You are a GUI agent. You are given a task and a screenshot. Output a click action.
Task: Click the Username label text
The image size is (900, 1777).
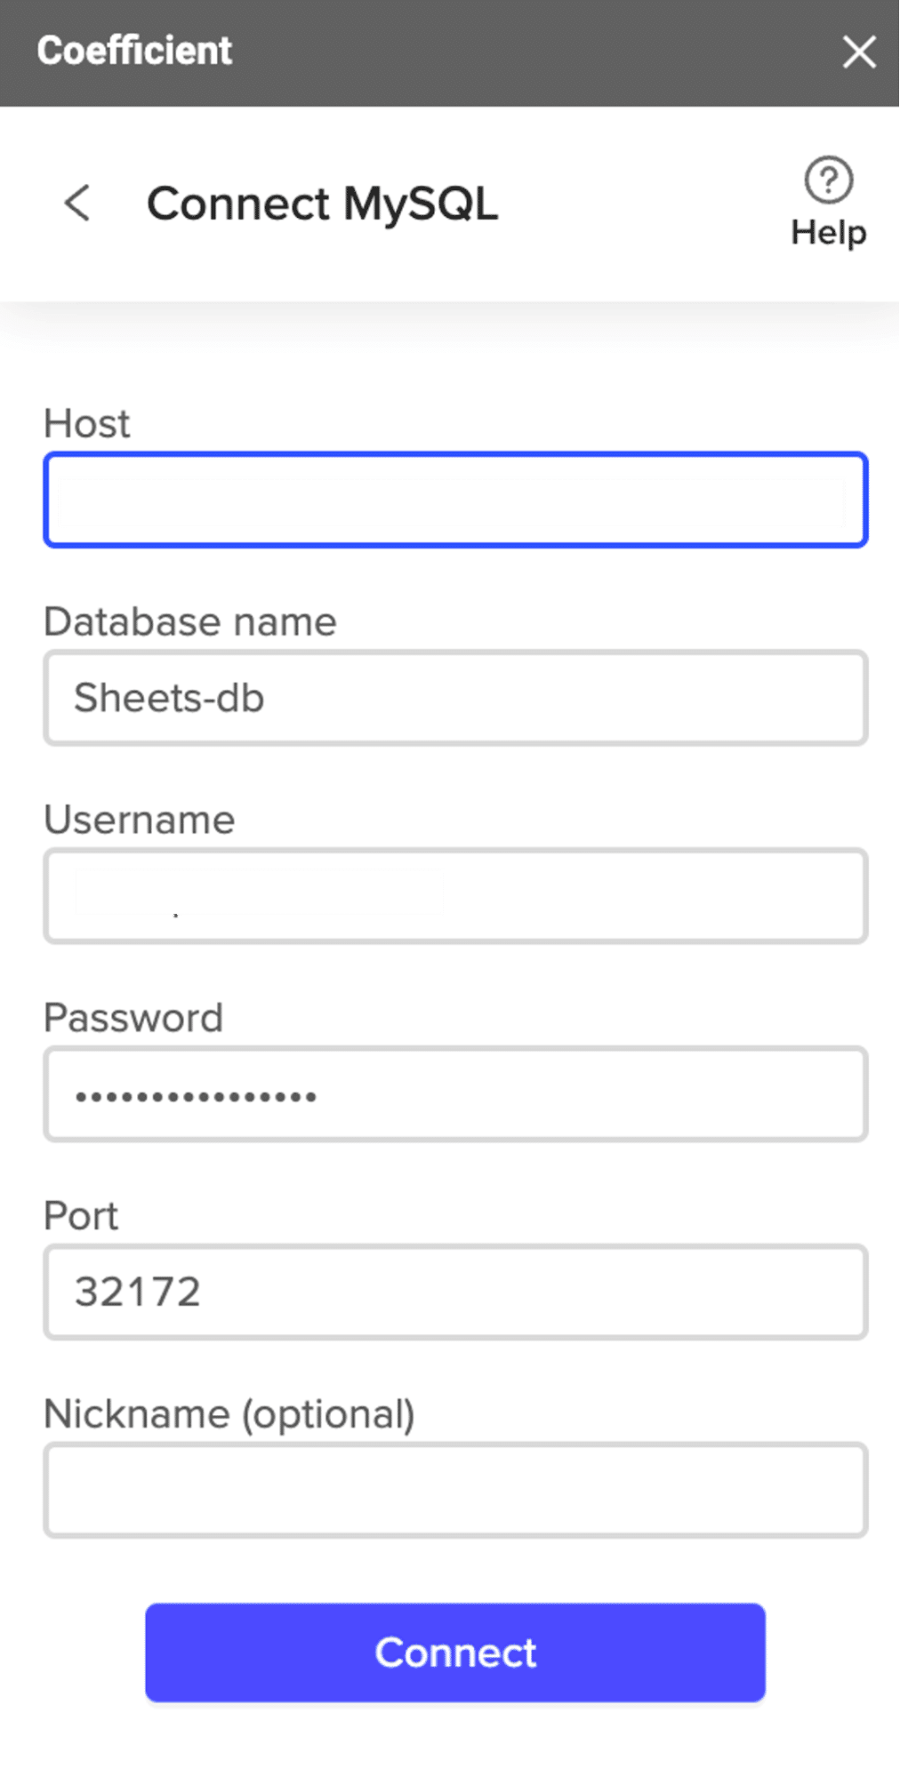click(140, 820)
